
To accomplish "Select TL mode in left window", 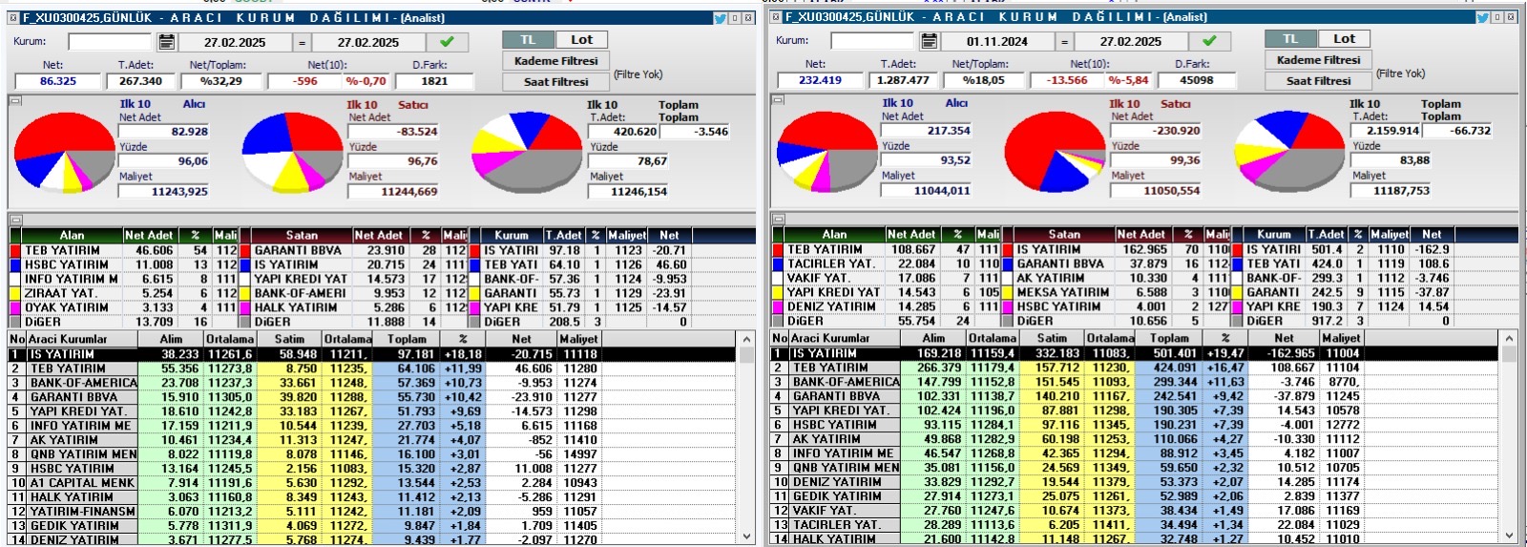I will pyautogui.click(x=529, y=40).
